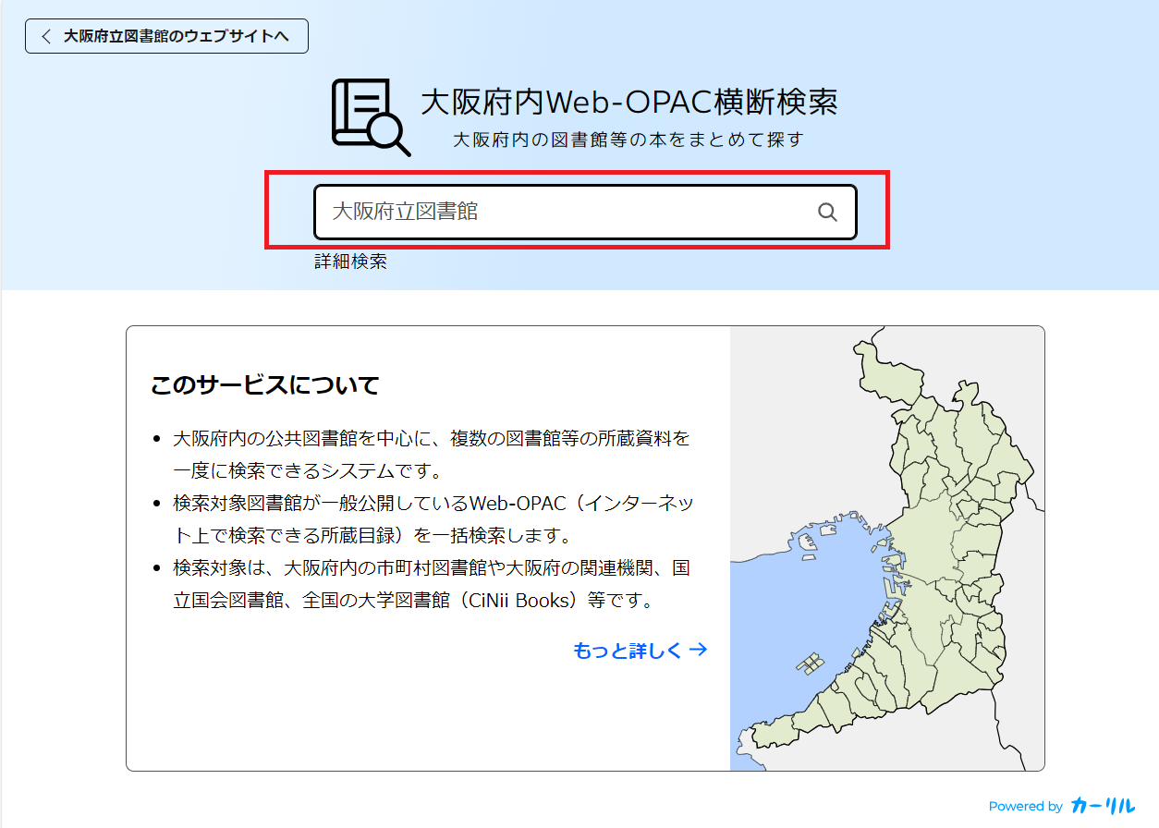This screenshot has height=828, width=1159.
Task: Click the このサービスについて heading
Action: coord(265,385)
